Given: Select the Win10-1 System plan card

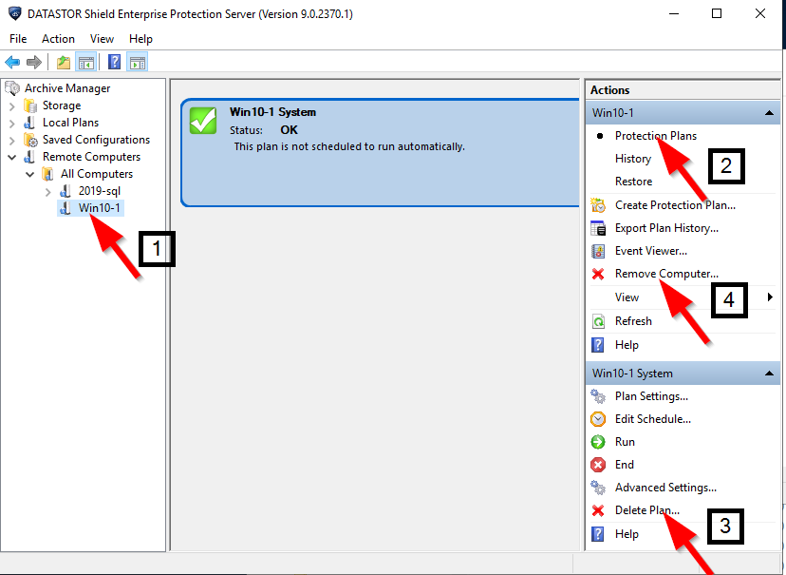Looking at the screenshot, I should (380, 152).
